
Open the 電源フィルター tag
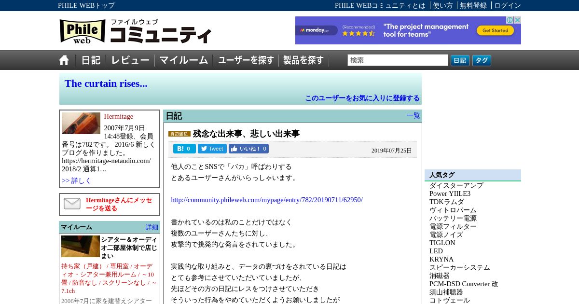[x=453, y=226]
